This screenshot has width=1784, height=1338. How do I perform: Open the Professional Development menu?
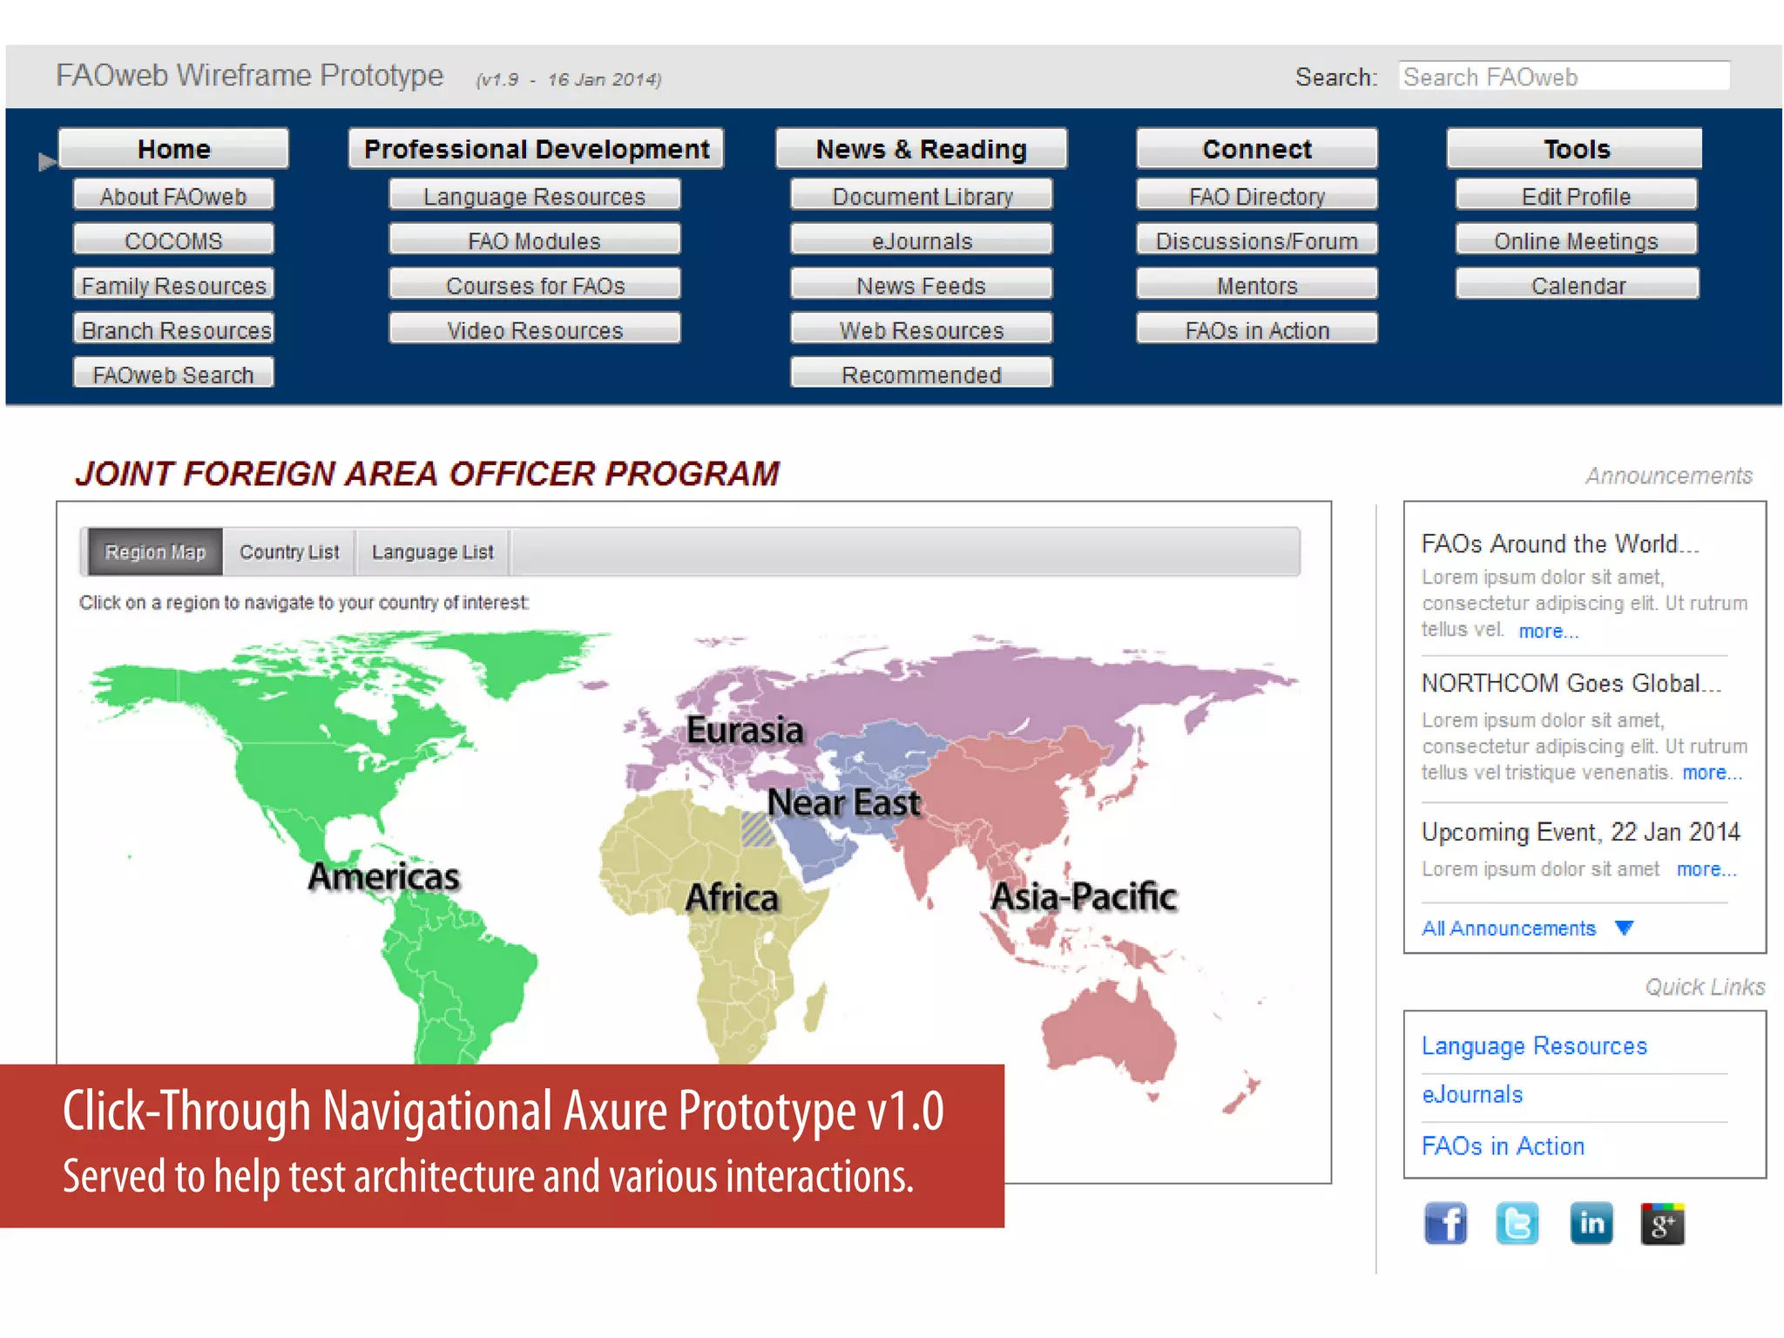[x=536, y=149]
